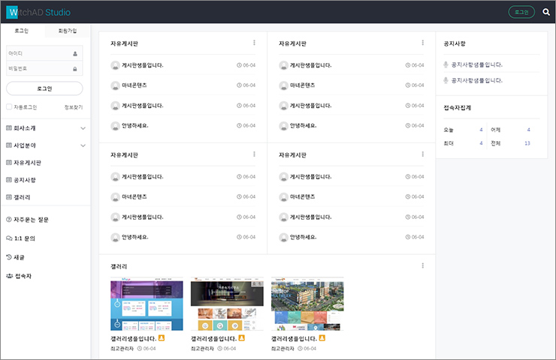The image size is (556, 360).
Task: Click the outlined 로그인 button in header
Action: point(521,12)
